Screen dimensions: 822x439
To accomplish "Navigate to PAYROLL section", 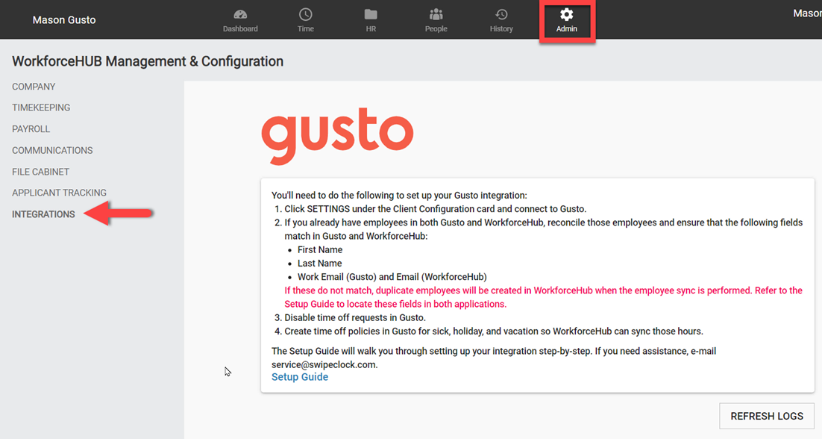I will coord(31,128).
